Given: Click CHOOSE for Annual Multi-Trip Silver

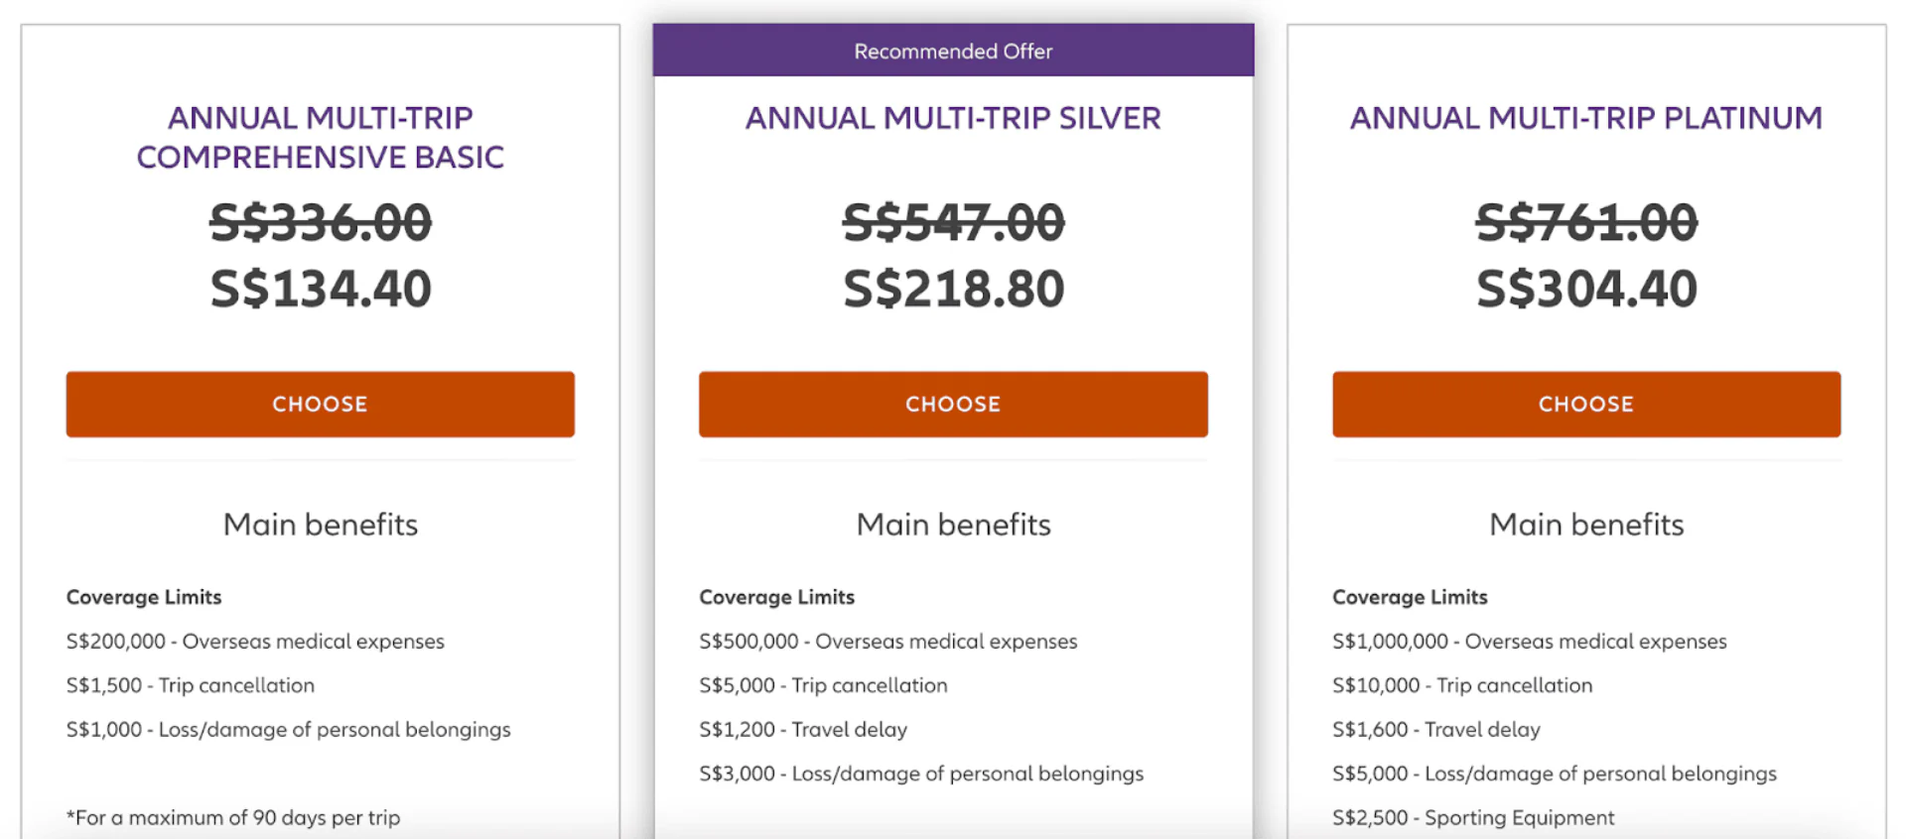Looking at the screenshot, I should pyautogui.click(x=953, y=405).
